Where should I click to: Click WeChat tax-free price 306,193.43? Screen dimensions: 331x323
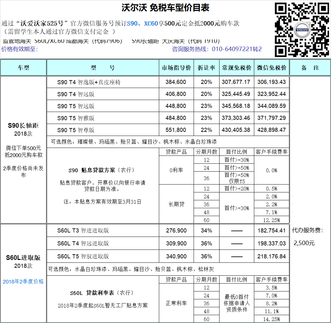272,82
